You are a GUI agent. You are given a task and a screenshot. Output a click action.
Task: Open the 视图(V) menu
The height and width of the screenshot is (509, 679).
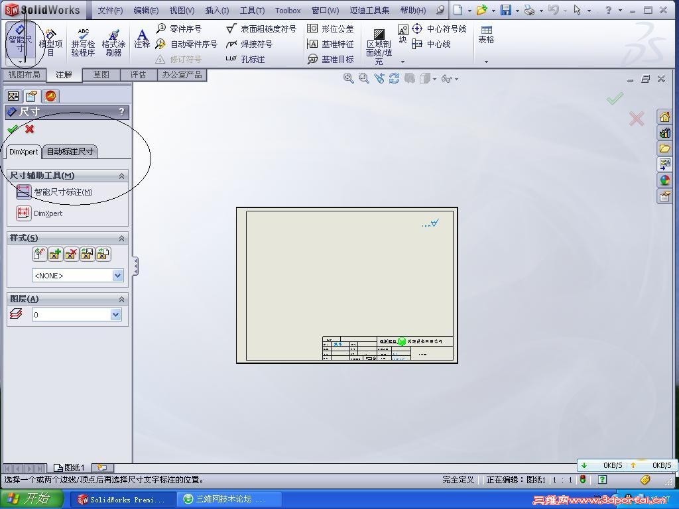coord(182,10)
